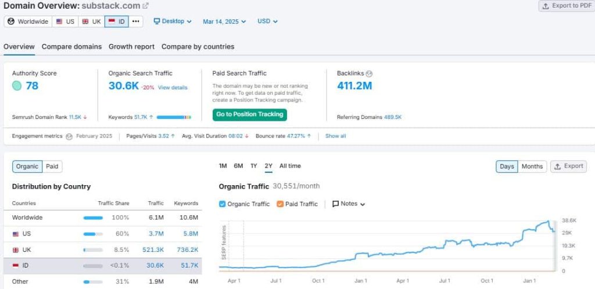The height and width of the screenshot is (289, 595).
Task: Select the All time range
Action: (290, 166)
